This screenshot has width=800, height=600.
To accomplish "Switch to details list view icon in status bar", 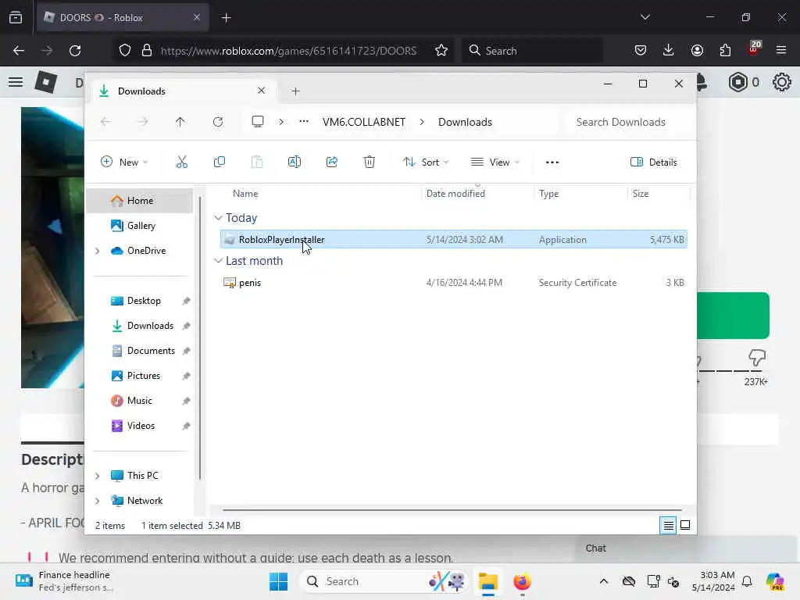I will click(x=669, y=525).
